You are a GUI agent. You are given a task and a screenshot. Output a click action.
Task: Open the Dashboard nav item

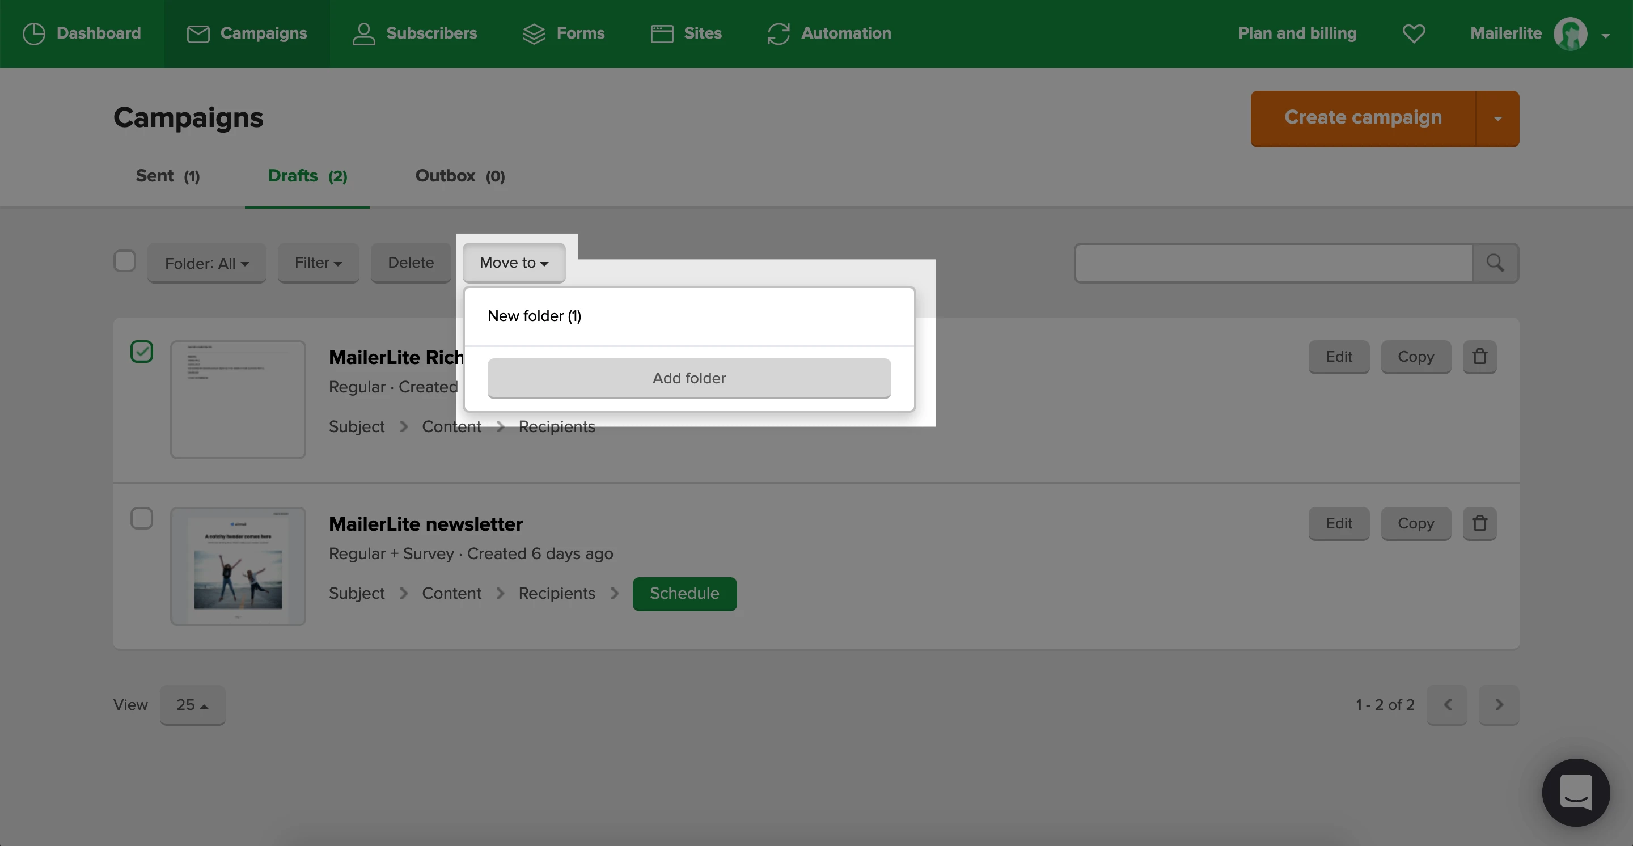click(x=82, y=33)
